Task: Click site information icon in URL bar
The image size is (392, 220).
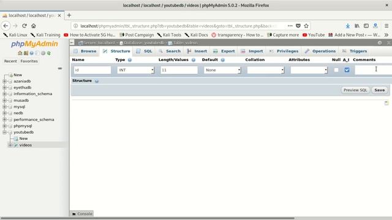Action: tap(76, 26)
